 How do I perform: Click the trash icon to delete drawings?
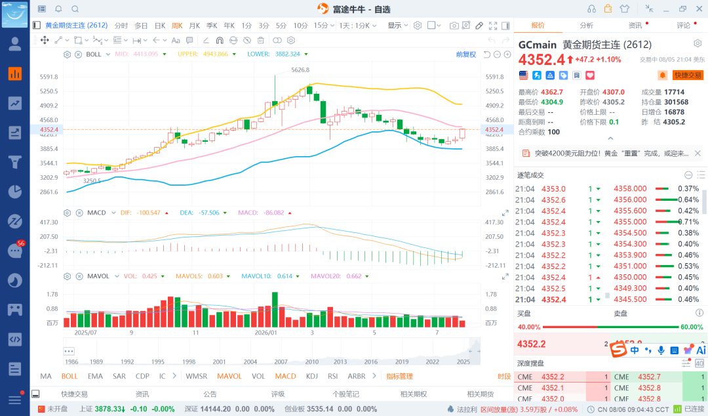click(x=260, y=40)
